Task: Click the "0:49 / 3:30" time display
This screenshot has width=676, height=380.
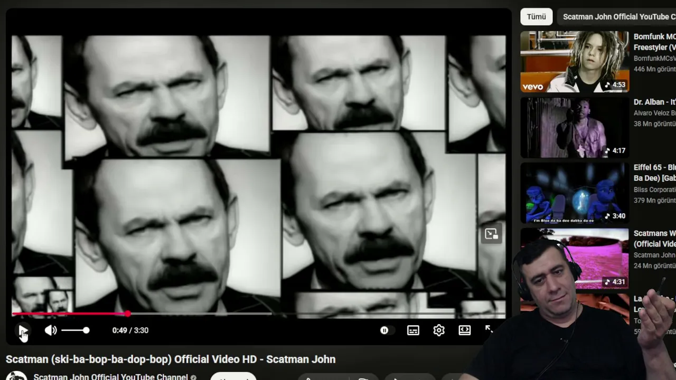Action: click(x=130, y=330)
